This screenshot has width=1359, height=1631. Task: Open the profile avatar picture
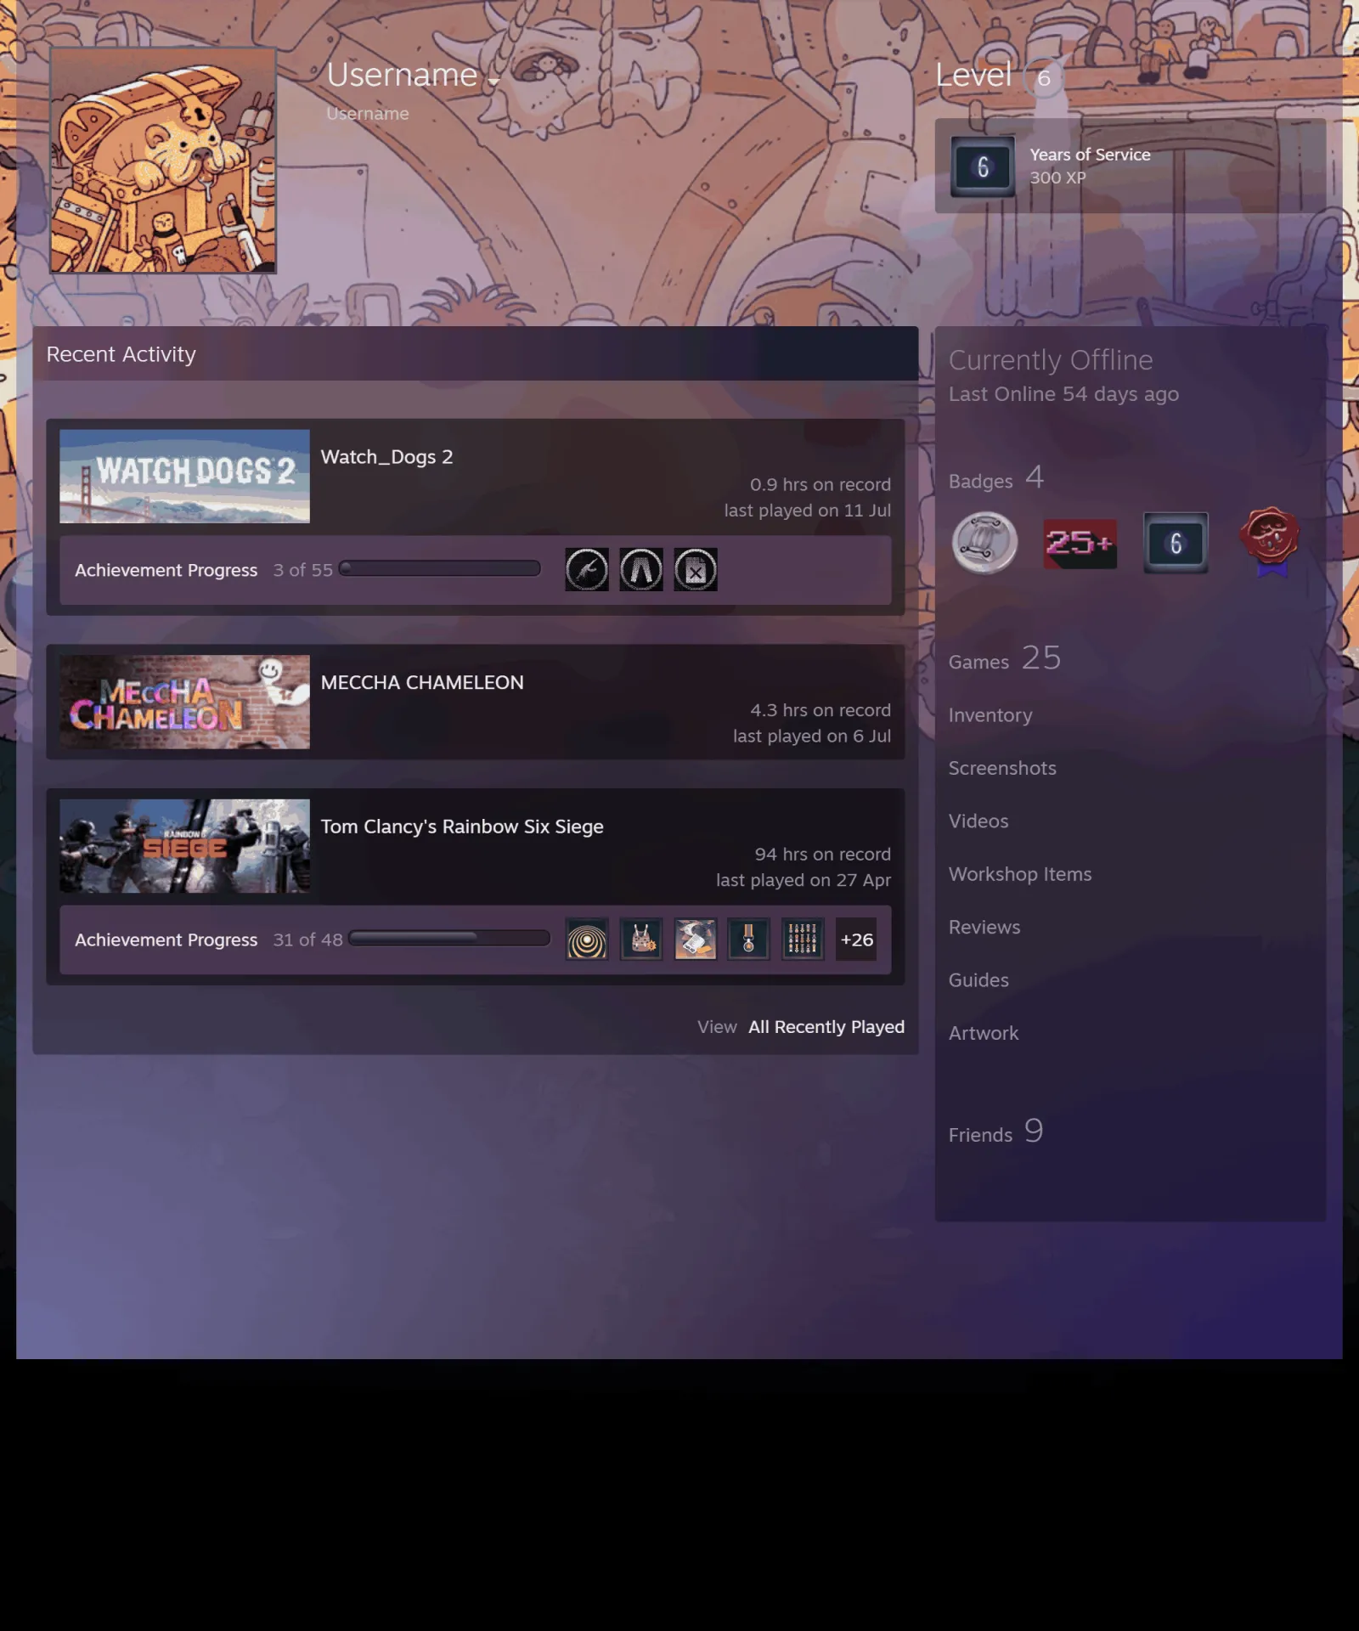[x=163, y=161]
